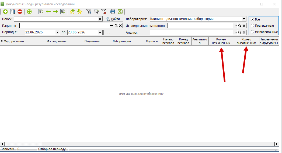Sort by the Пациентов column header
This screenshot has height=153, width=282.
[92, 41]
